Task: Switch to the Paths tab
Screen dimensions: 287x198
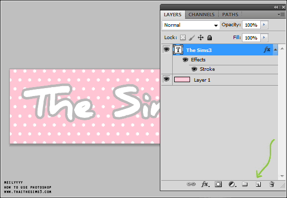Action: click(x=230, y=15)
